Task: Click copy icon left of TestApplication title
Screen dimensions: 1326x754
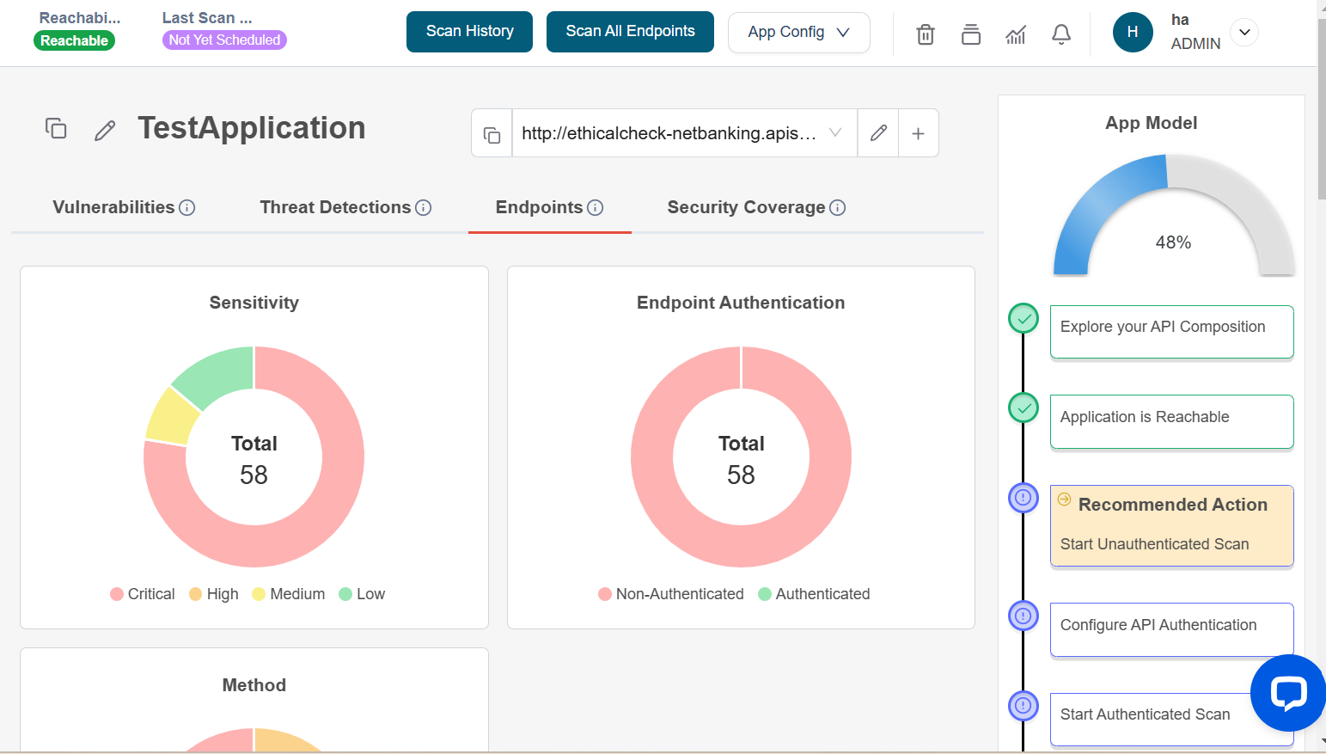Action: tap(56, 129)
